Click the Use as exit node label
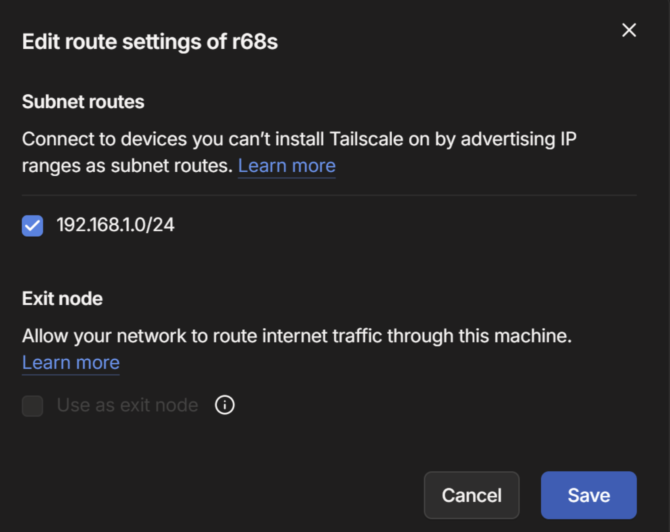This screenshot has height=532, width=670. (127, 405)
